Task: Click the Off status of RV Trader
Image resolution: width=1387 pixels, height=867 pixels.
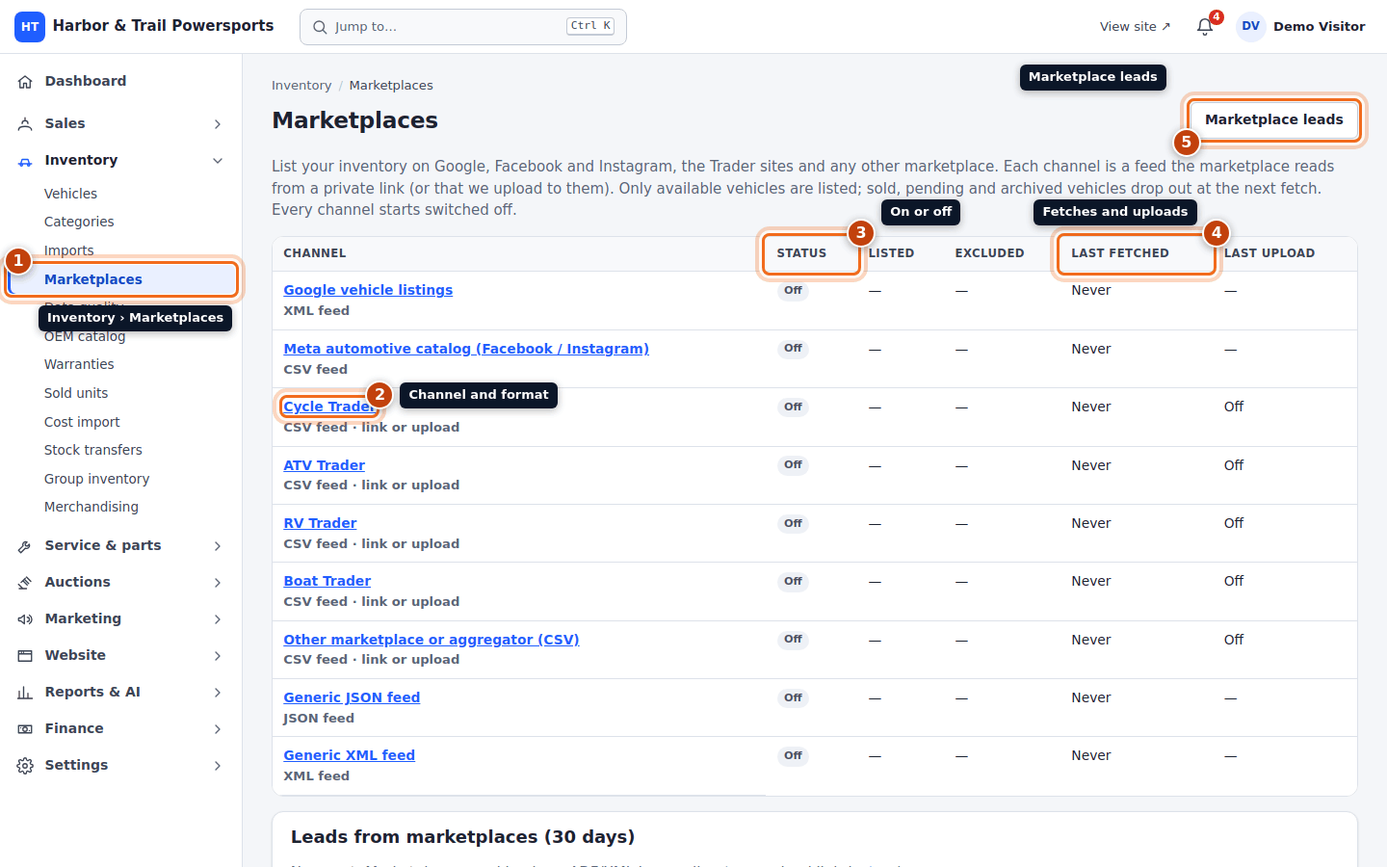Action: (793, 524)
